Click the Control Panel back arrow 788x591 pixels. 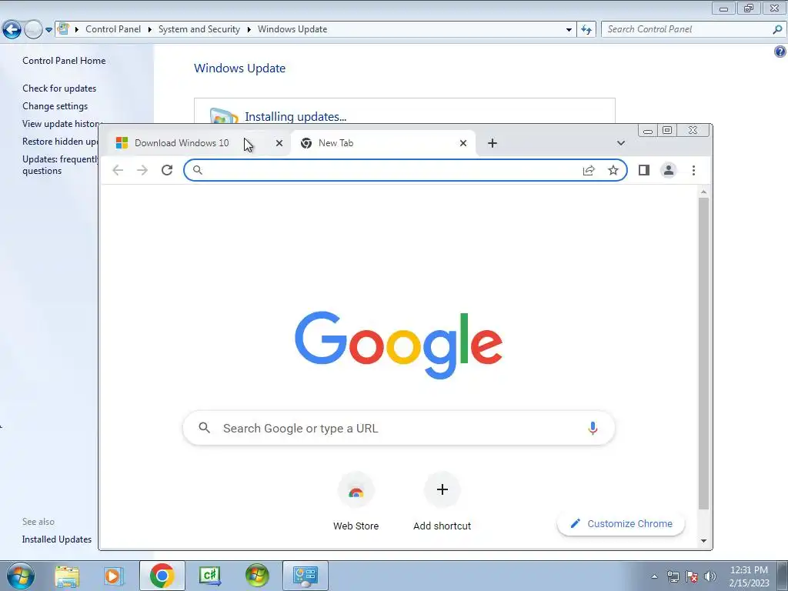point(12,30)
